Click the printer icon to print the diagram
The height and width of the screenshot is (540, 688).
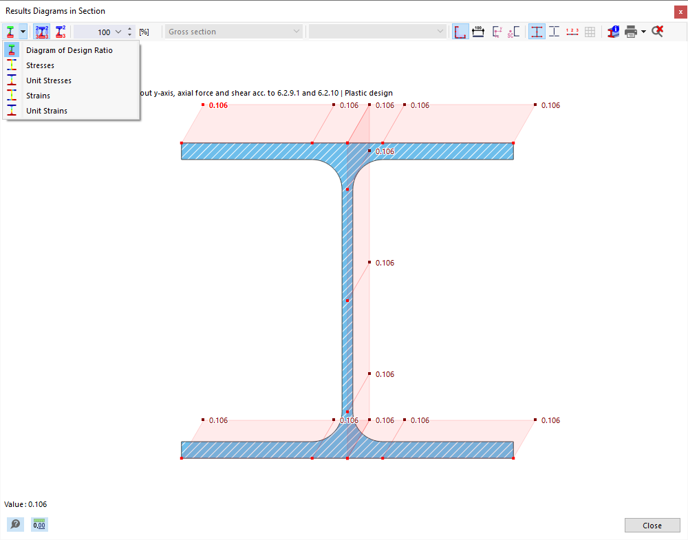point(631,31)
